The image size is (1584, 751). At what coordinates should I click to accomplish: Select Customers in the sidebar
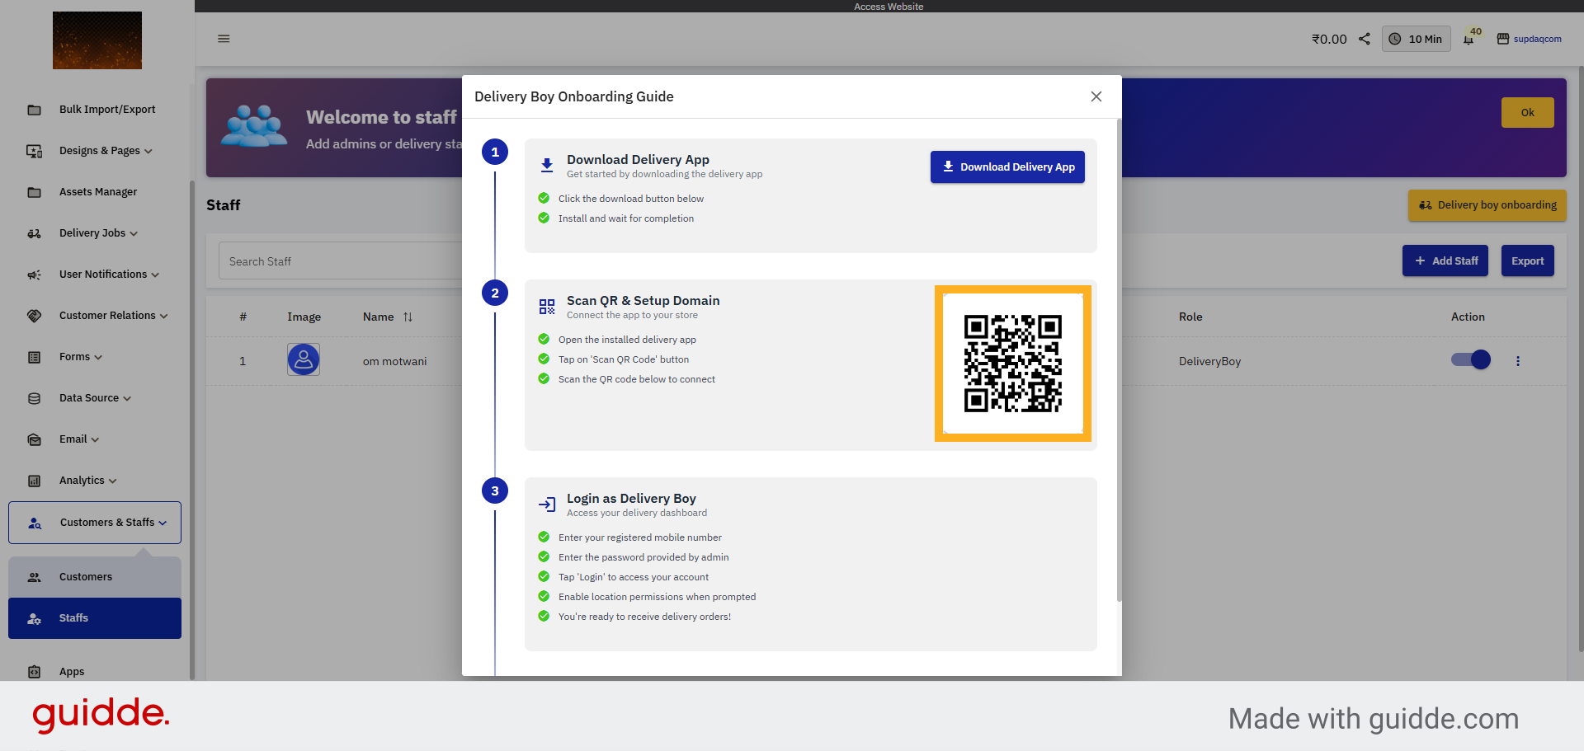86,577
